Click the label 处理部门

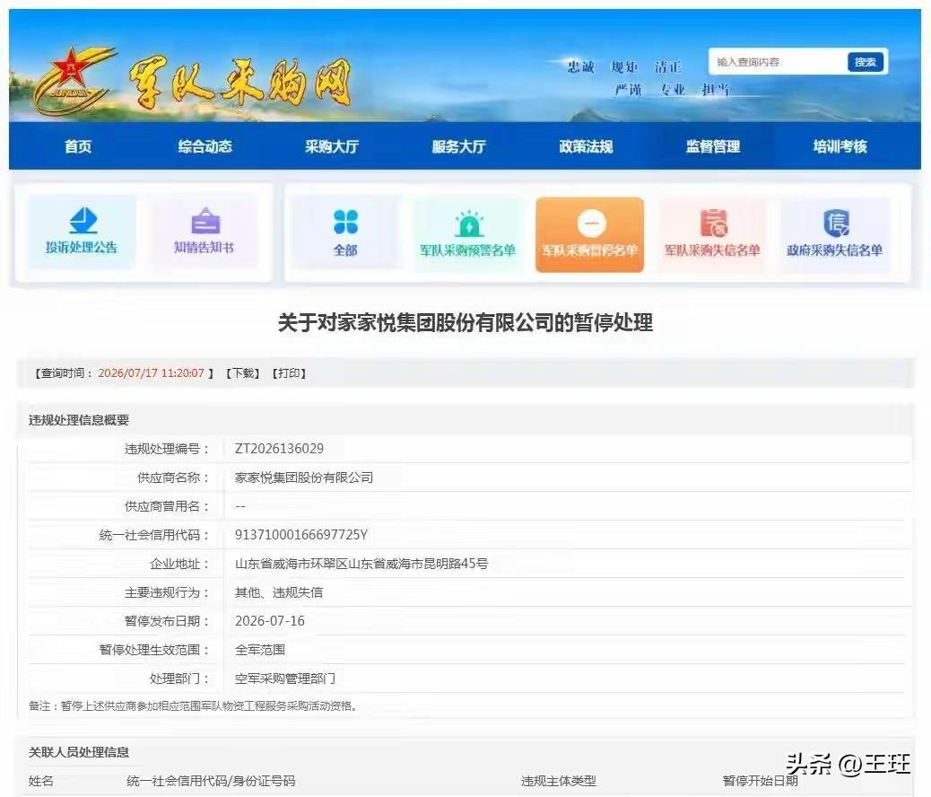click(179, 679)
